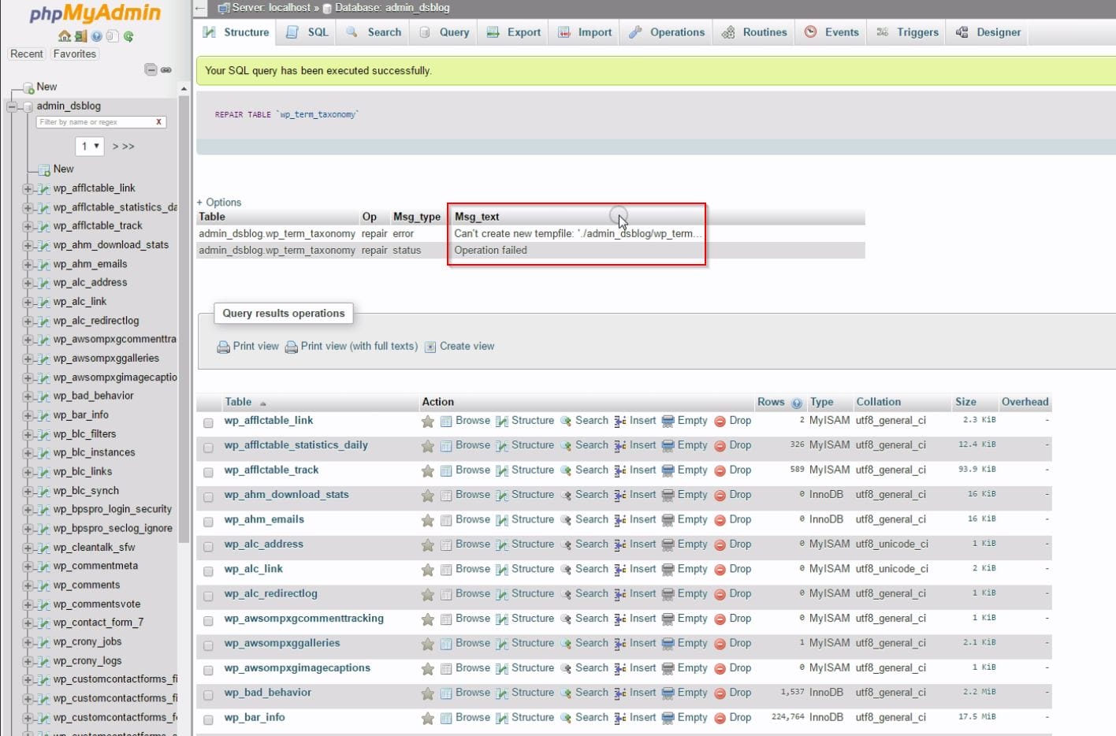Check the wp_afflctable_statistics_daily row checkbox
Viewport: 1116px width, 736px height.
[208, 448]
